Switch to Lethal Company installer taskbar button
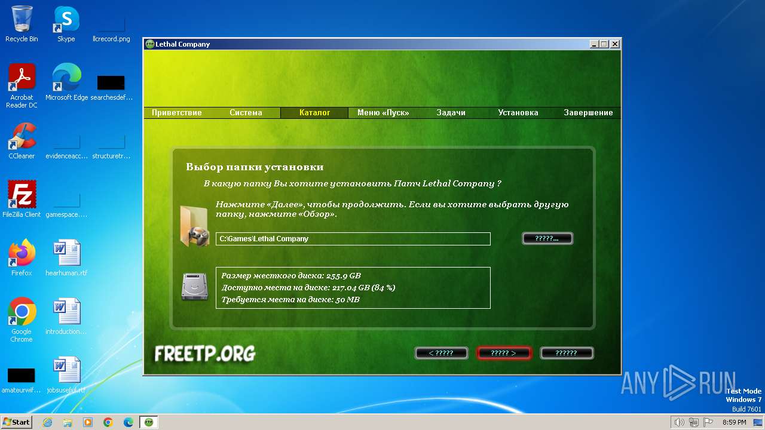 [149, 422]
